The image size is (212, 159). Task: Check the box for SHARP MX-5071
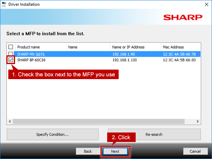click(11, 54)
